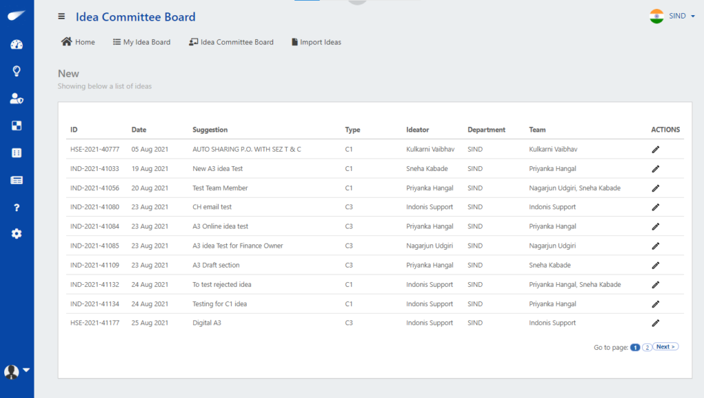Viewport: 704px width, 398px height.
Task: Open the user avatar dropdown at bottom
Action: [16, 371]
